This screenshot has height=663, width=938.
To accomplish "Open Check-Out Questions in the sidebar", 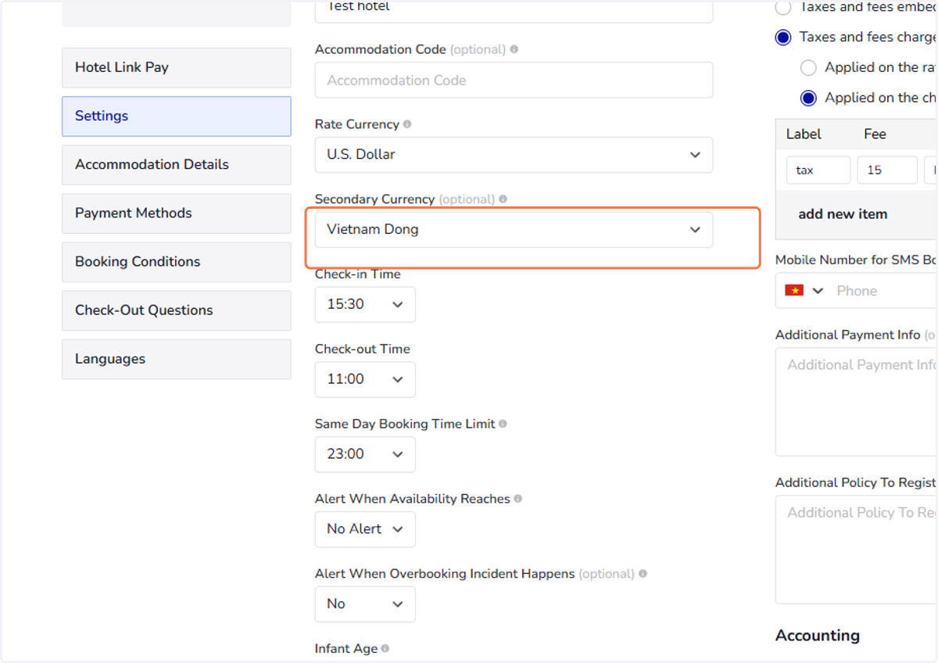I will click(177, 310).
